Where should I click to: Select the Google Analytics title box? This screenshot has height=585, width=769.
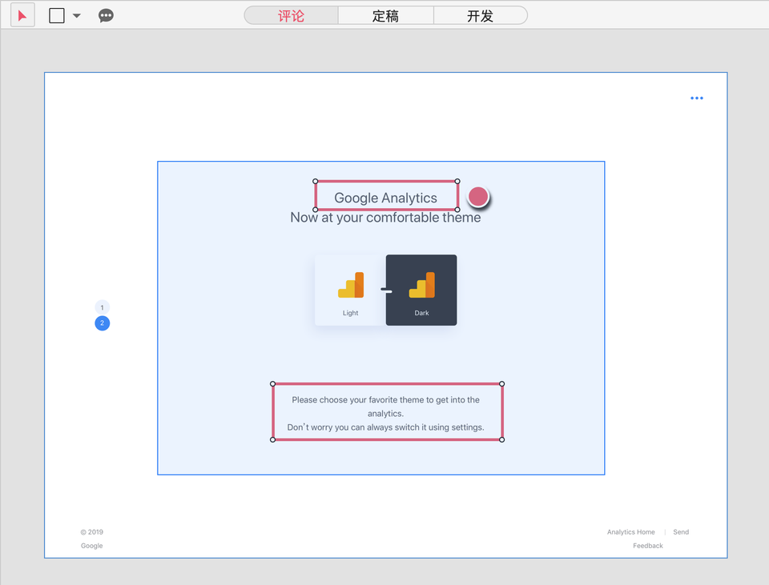tap(386, 197)
